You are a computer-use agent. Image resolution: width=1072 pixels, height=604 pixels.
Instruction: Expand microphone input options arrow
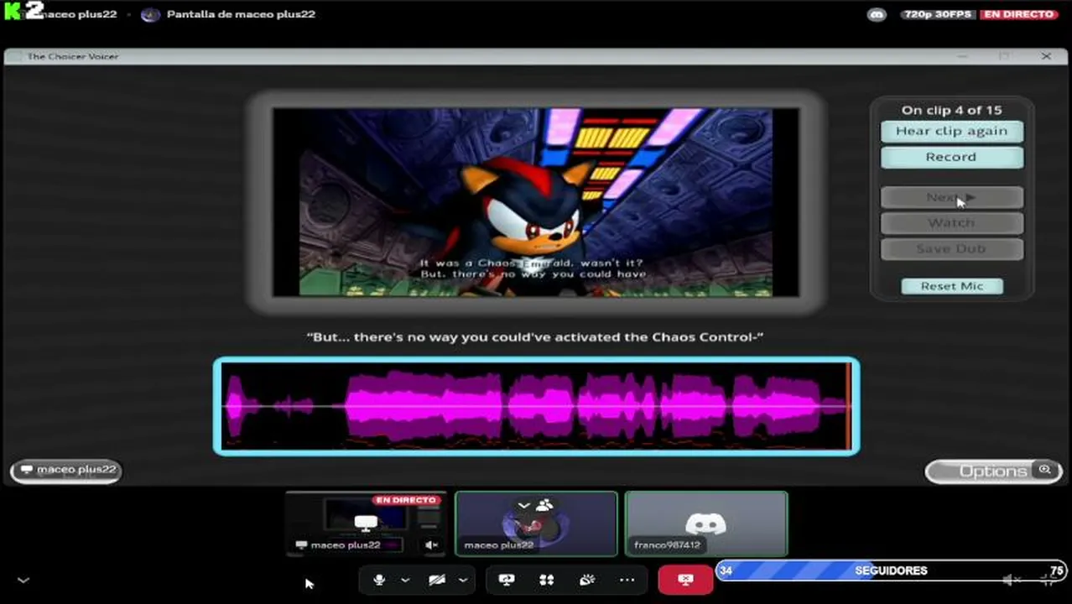405,580
